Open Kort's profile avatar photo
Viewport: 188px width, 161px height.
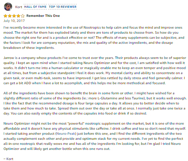point(8,7)
